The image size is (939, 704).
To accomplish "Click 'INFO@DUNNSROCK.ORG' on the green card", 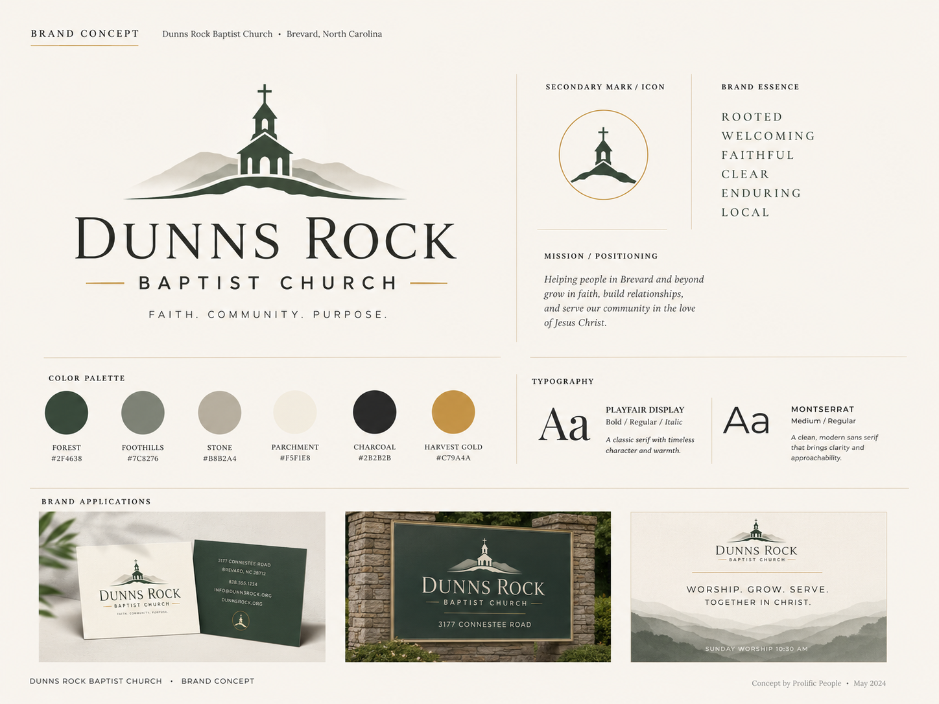I will (x=243, y=593).
